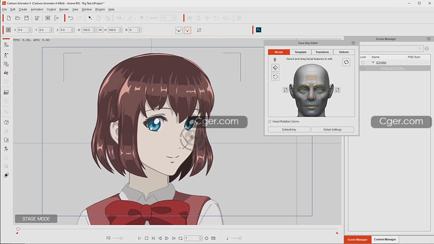Image resolution: width=434 pixels, height=244 pixels.
Task: Play the animation
Action: point(140,238)
